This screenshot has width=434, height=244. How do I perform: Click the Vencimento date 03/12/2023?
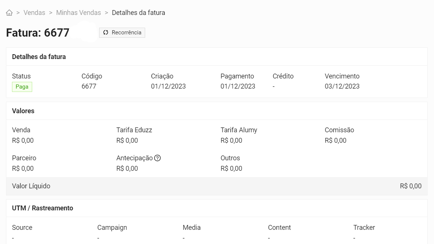342,86
